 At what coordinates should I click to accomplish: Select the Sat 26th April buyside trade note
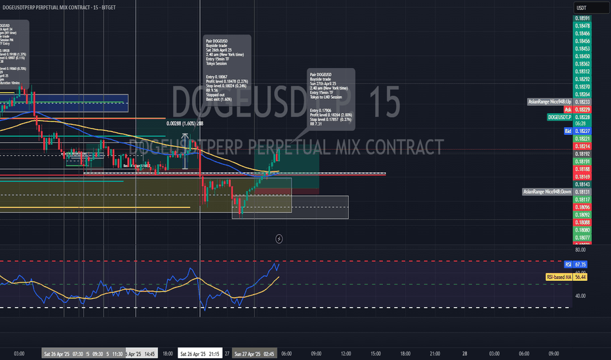227,70
